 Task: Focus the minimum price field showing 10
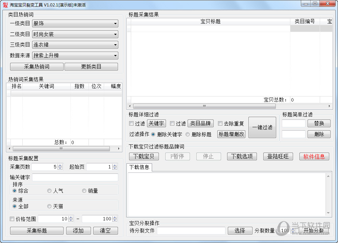pos(53,219)
